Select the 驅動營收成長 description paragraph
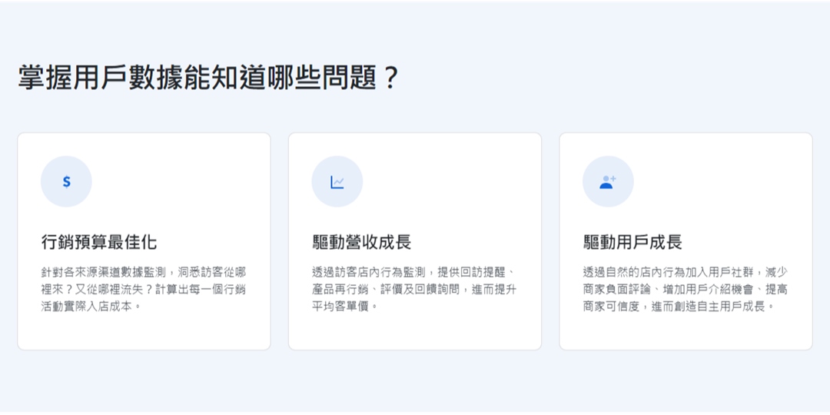This screenshot has height=415, width=830. pyautogui.click(x=414, y=289)
